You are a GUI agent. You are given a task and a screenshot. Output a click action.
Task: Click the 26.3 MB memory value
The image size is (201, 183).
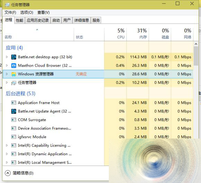139,66
